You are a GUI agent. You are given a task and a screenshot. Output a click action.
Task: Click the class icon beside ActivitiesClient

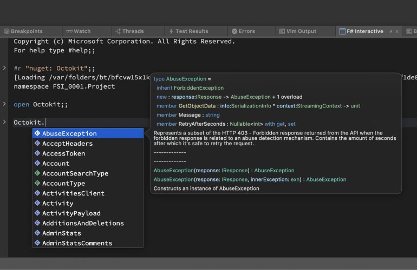point(37,193)
